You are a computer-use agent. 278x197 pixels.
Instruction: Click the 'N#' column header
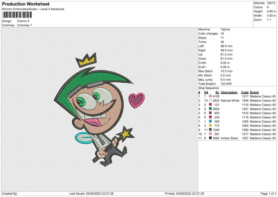coord(206,92)
